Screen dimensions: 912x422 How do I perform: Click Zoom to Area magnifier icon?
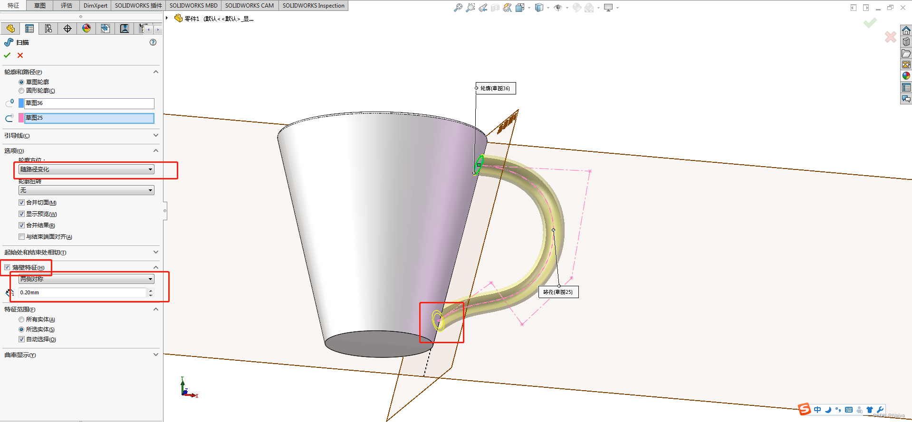coord(470,8)
